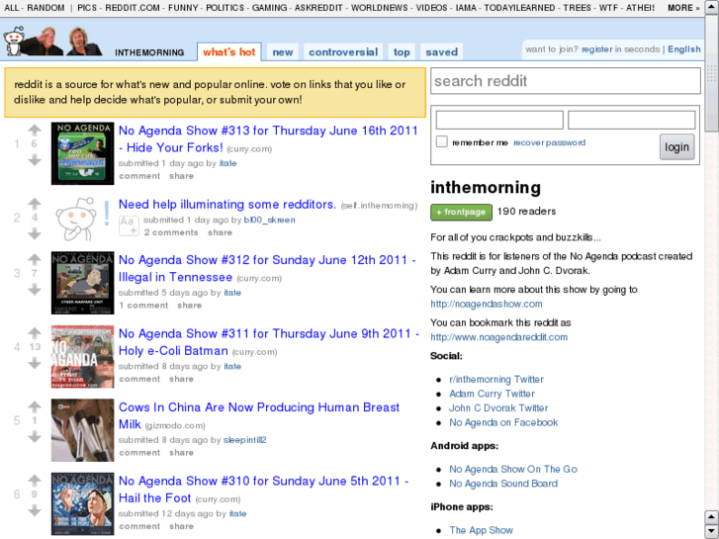Click the scrollbar up arrow at top

pos(712,7)
